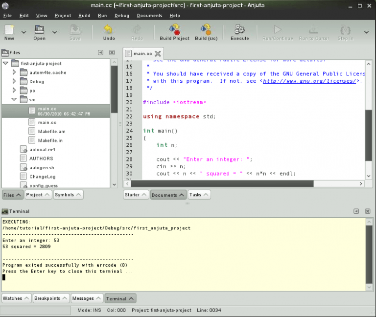
Task: Collapse the src folder
Action: point(14,99)
